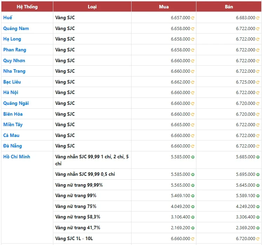Image resolution: width=262 pixels, height=245 pixels.
Task: Click the green up icon beside 4.049.200
Action: [193, 207]
